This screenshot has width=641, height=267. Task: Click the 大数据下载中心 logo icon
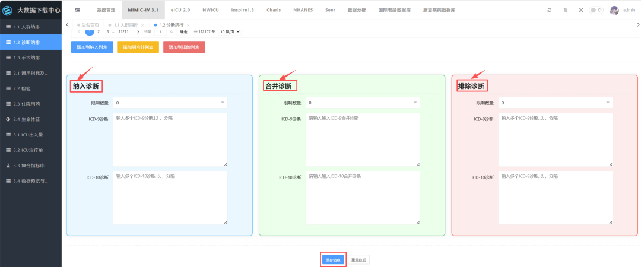(7, 10)
